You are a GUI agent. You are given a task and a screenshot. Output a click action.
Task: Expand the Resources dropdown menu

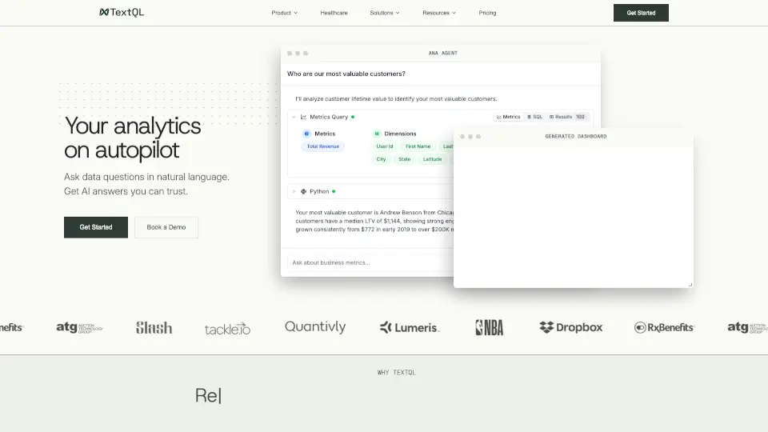pyautogui.click(x=439, y=13)
